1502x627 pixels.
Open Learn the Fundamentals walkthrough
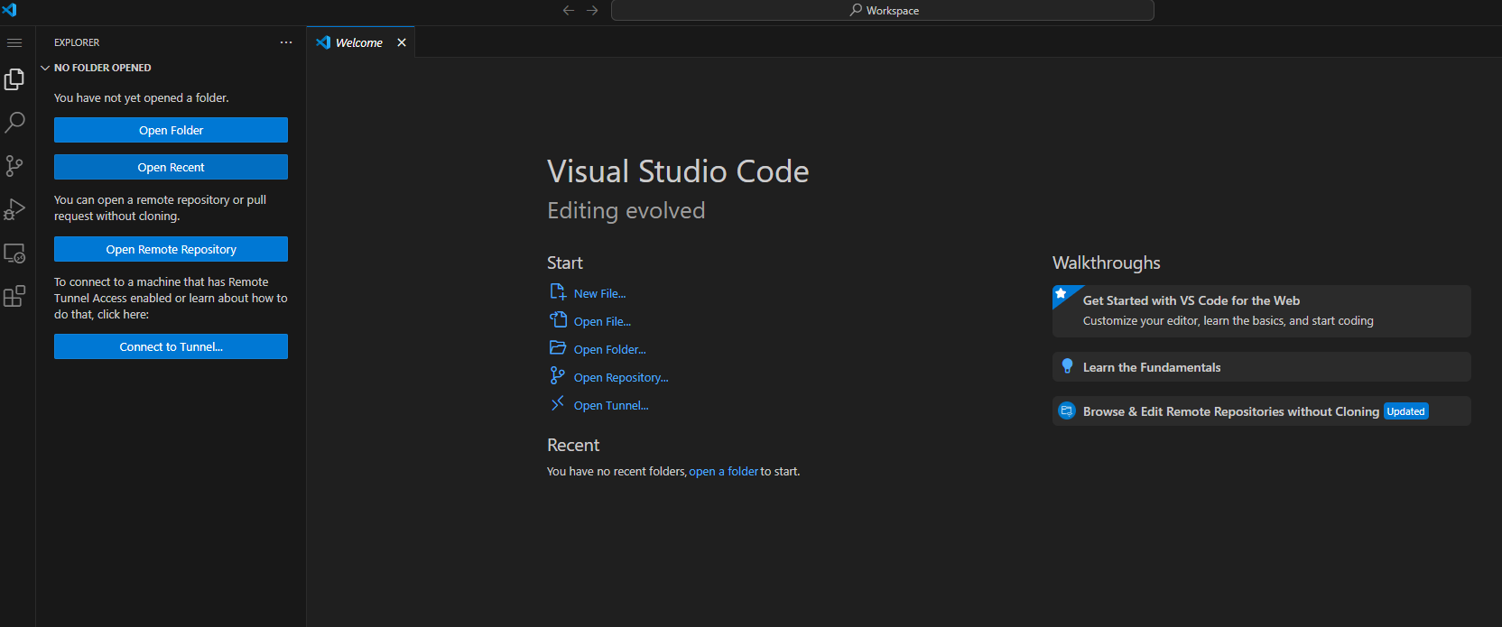click(x=1262, y=367)
